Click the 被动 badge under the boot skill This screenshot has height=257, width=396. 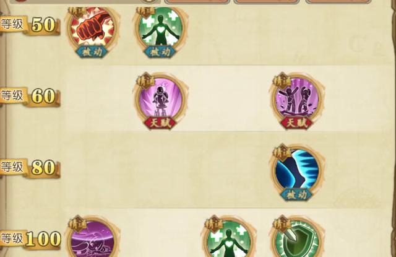point(297,195)
